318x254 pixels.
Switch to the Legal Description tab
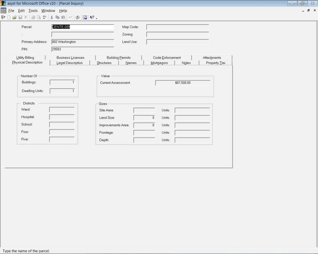(x=70, y=63)
